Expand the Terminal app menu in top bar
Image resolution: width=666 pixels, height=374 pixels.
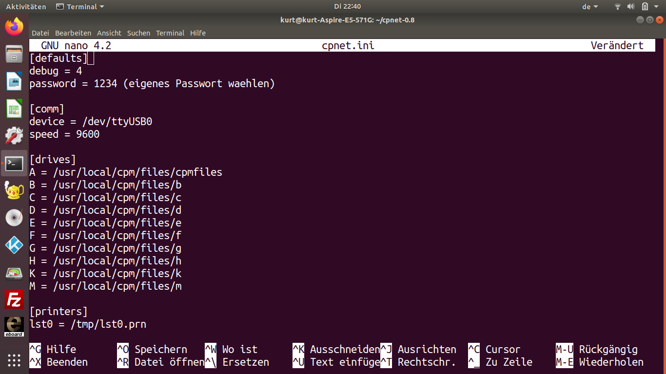point(80,7)
